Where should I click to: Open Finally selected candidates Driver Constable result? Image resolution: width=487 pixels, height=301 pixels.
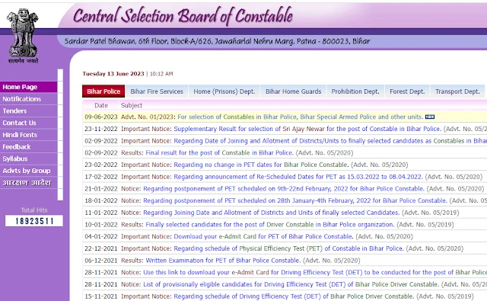270,225
